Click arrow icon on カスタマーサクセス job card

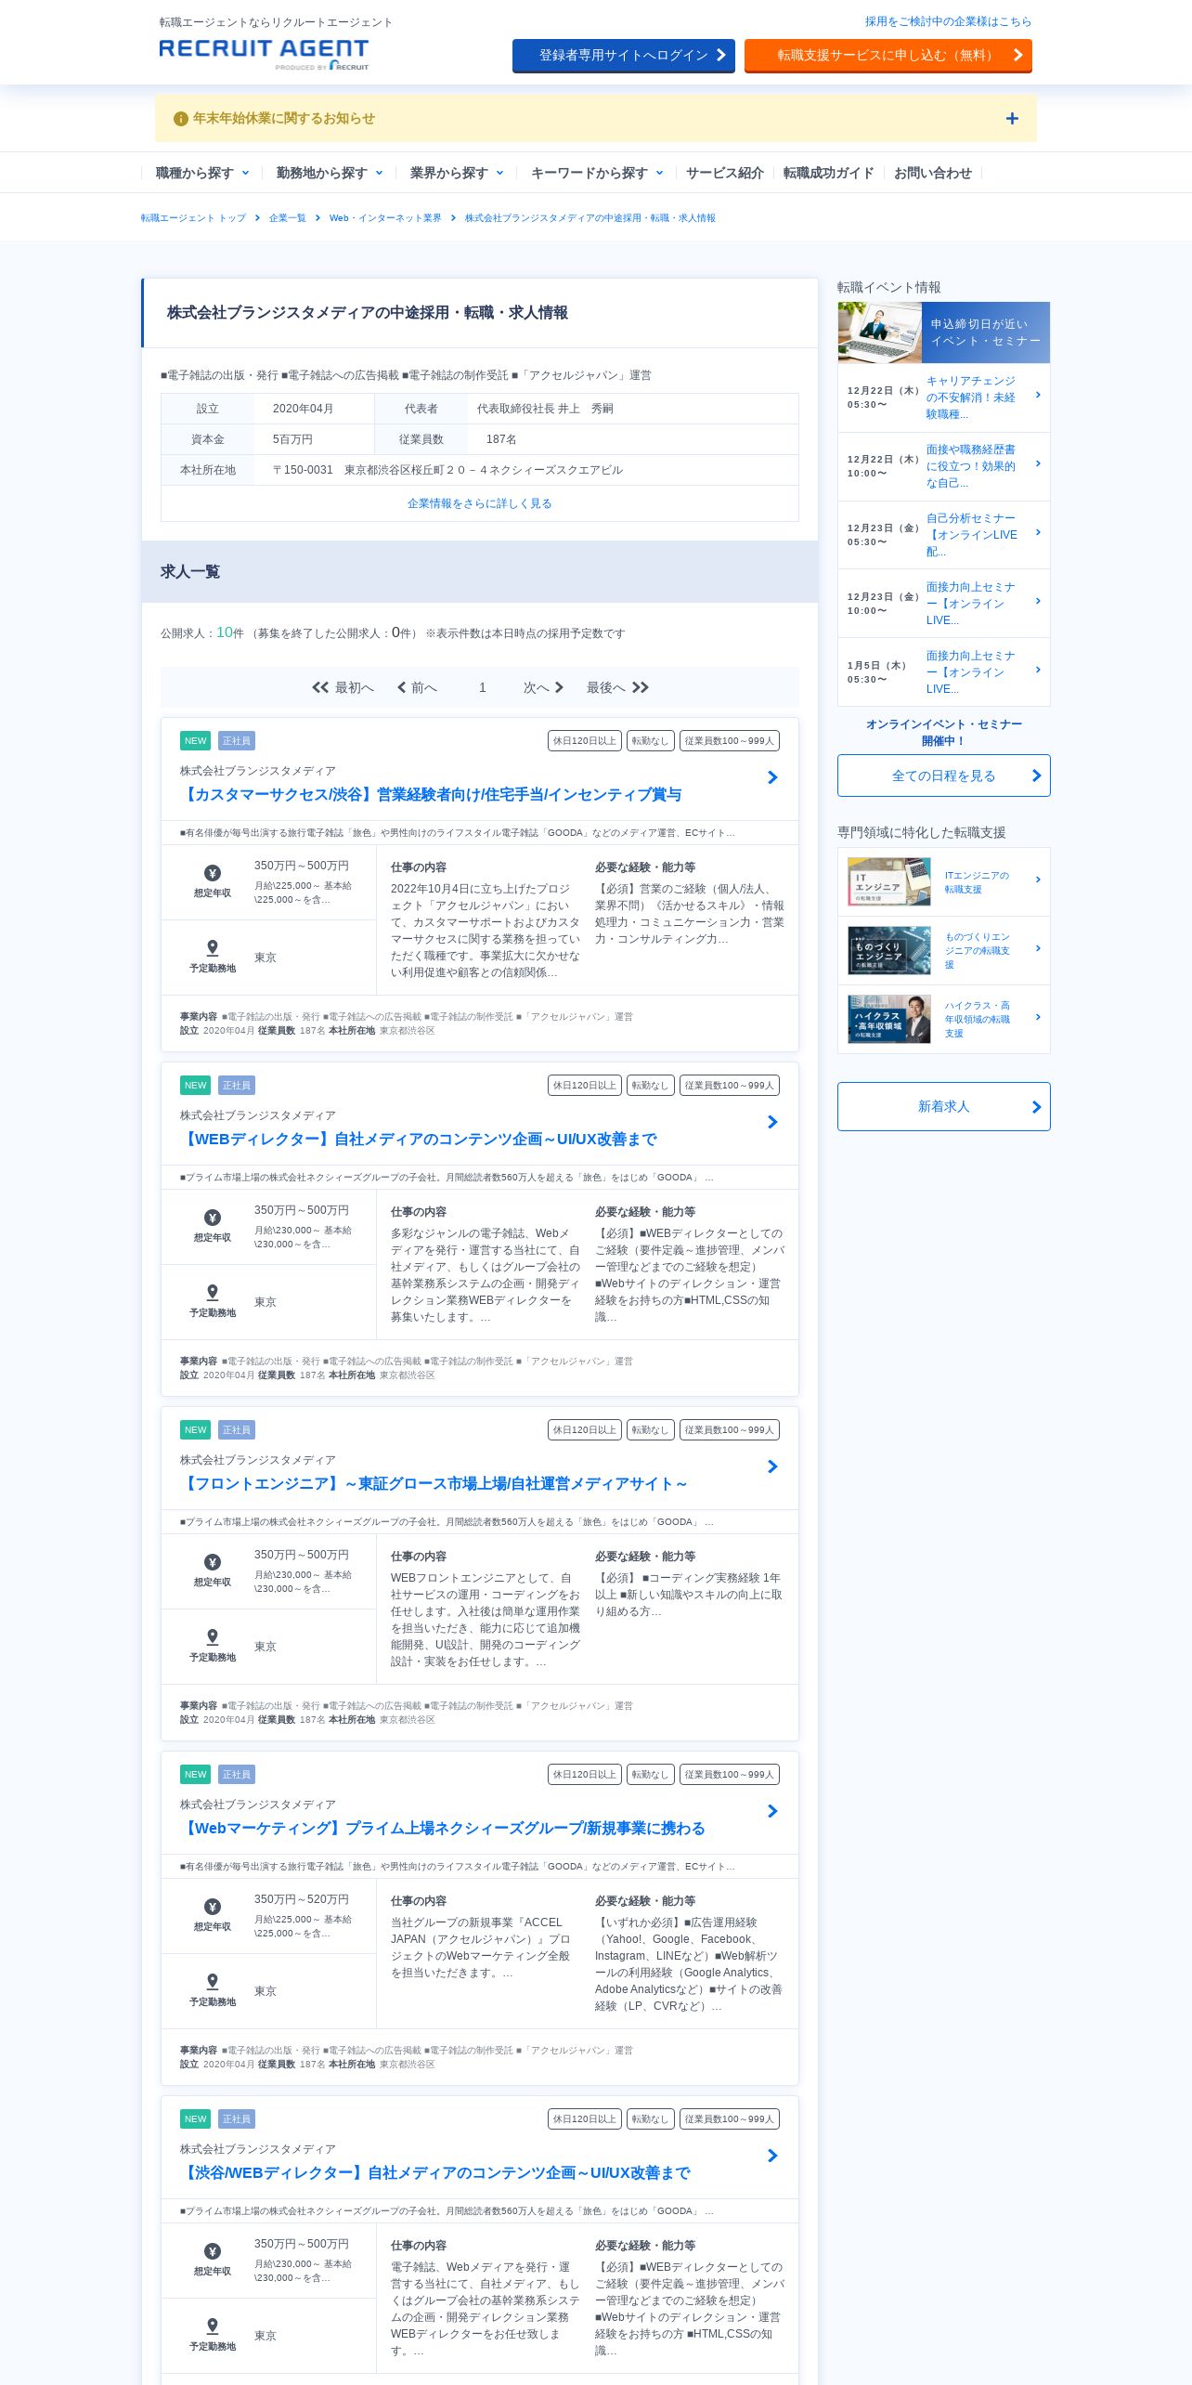click(x=772, y=777)
